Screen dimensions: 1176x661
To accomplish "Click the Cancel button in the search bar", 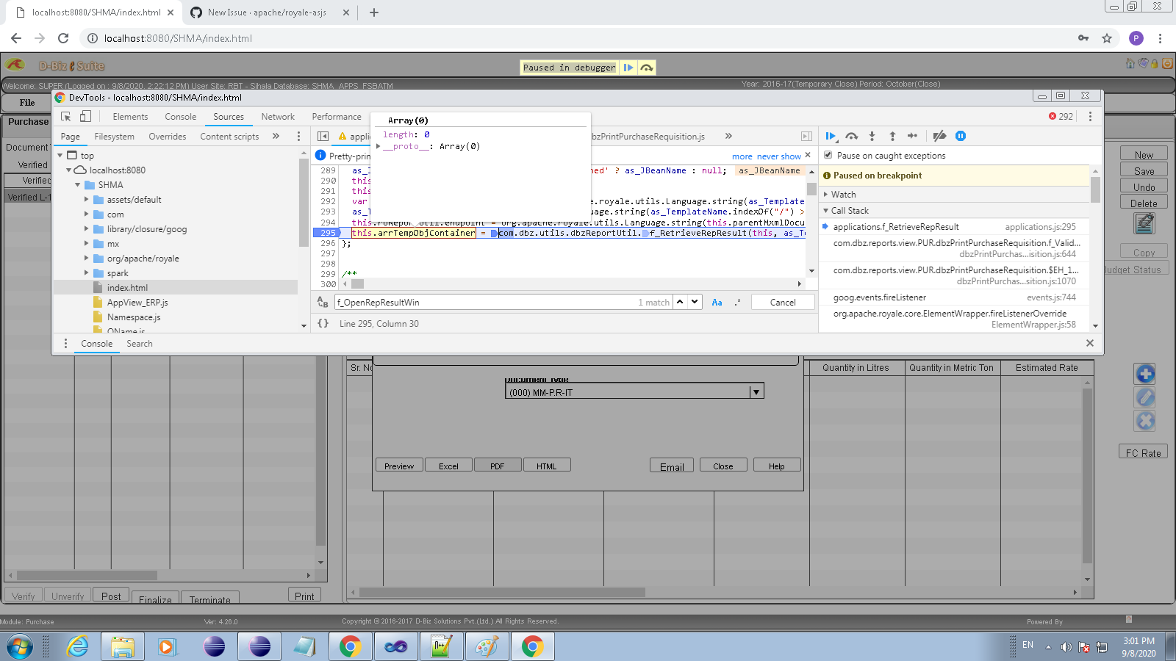I will [x=782, y=302].
